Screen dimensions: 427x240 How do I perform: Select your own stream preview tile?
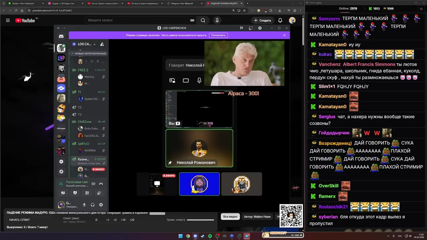coord(199,109)
